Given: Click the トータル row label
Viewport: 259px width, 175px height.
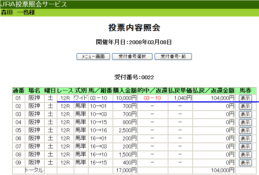Looking at the screenshot, I should tap(34, 170).
